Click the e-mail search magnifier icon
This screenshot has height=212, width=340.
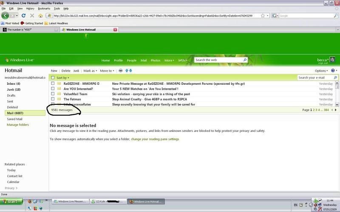336,78
